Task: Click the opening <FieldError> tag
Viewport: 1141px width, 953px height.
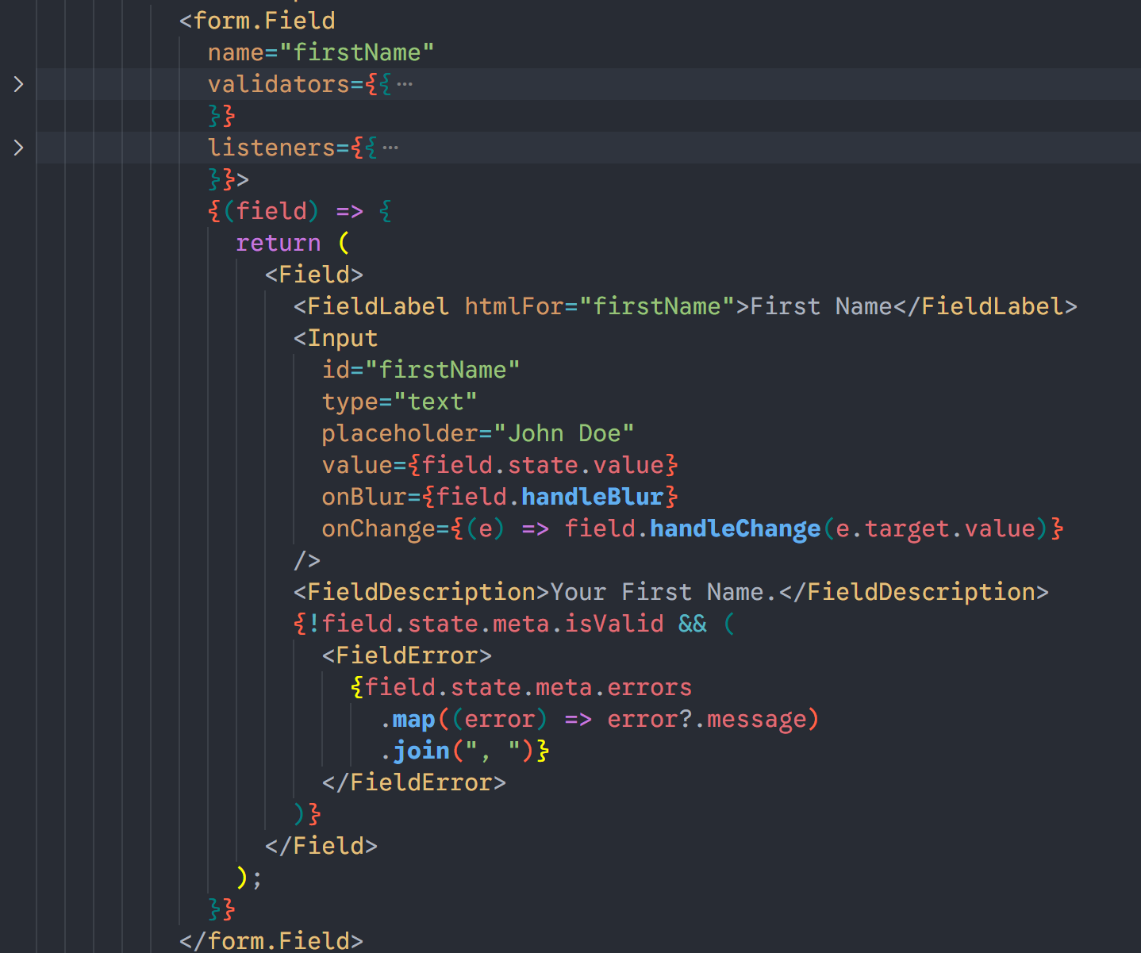Action: pos(406,655)
